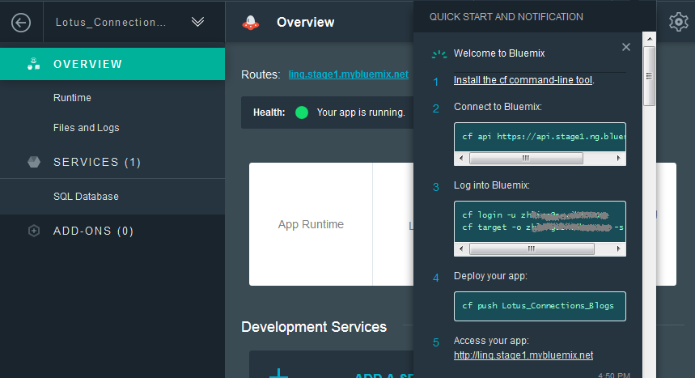The image size is (695, 378).
Task: Click the cf api command code box
Action: coord(540,137)
